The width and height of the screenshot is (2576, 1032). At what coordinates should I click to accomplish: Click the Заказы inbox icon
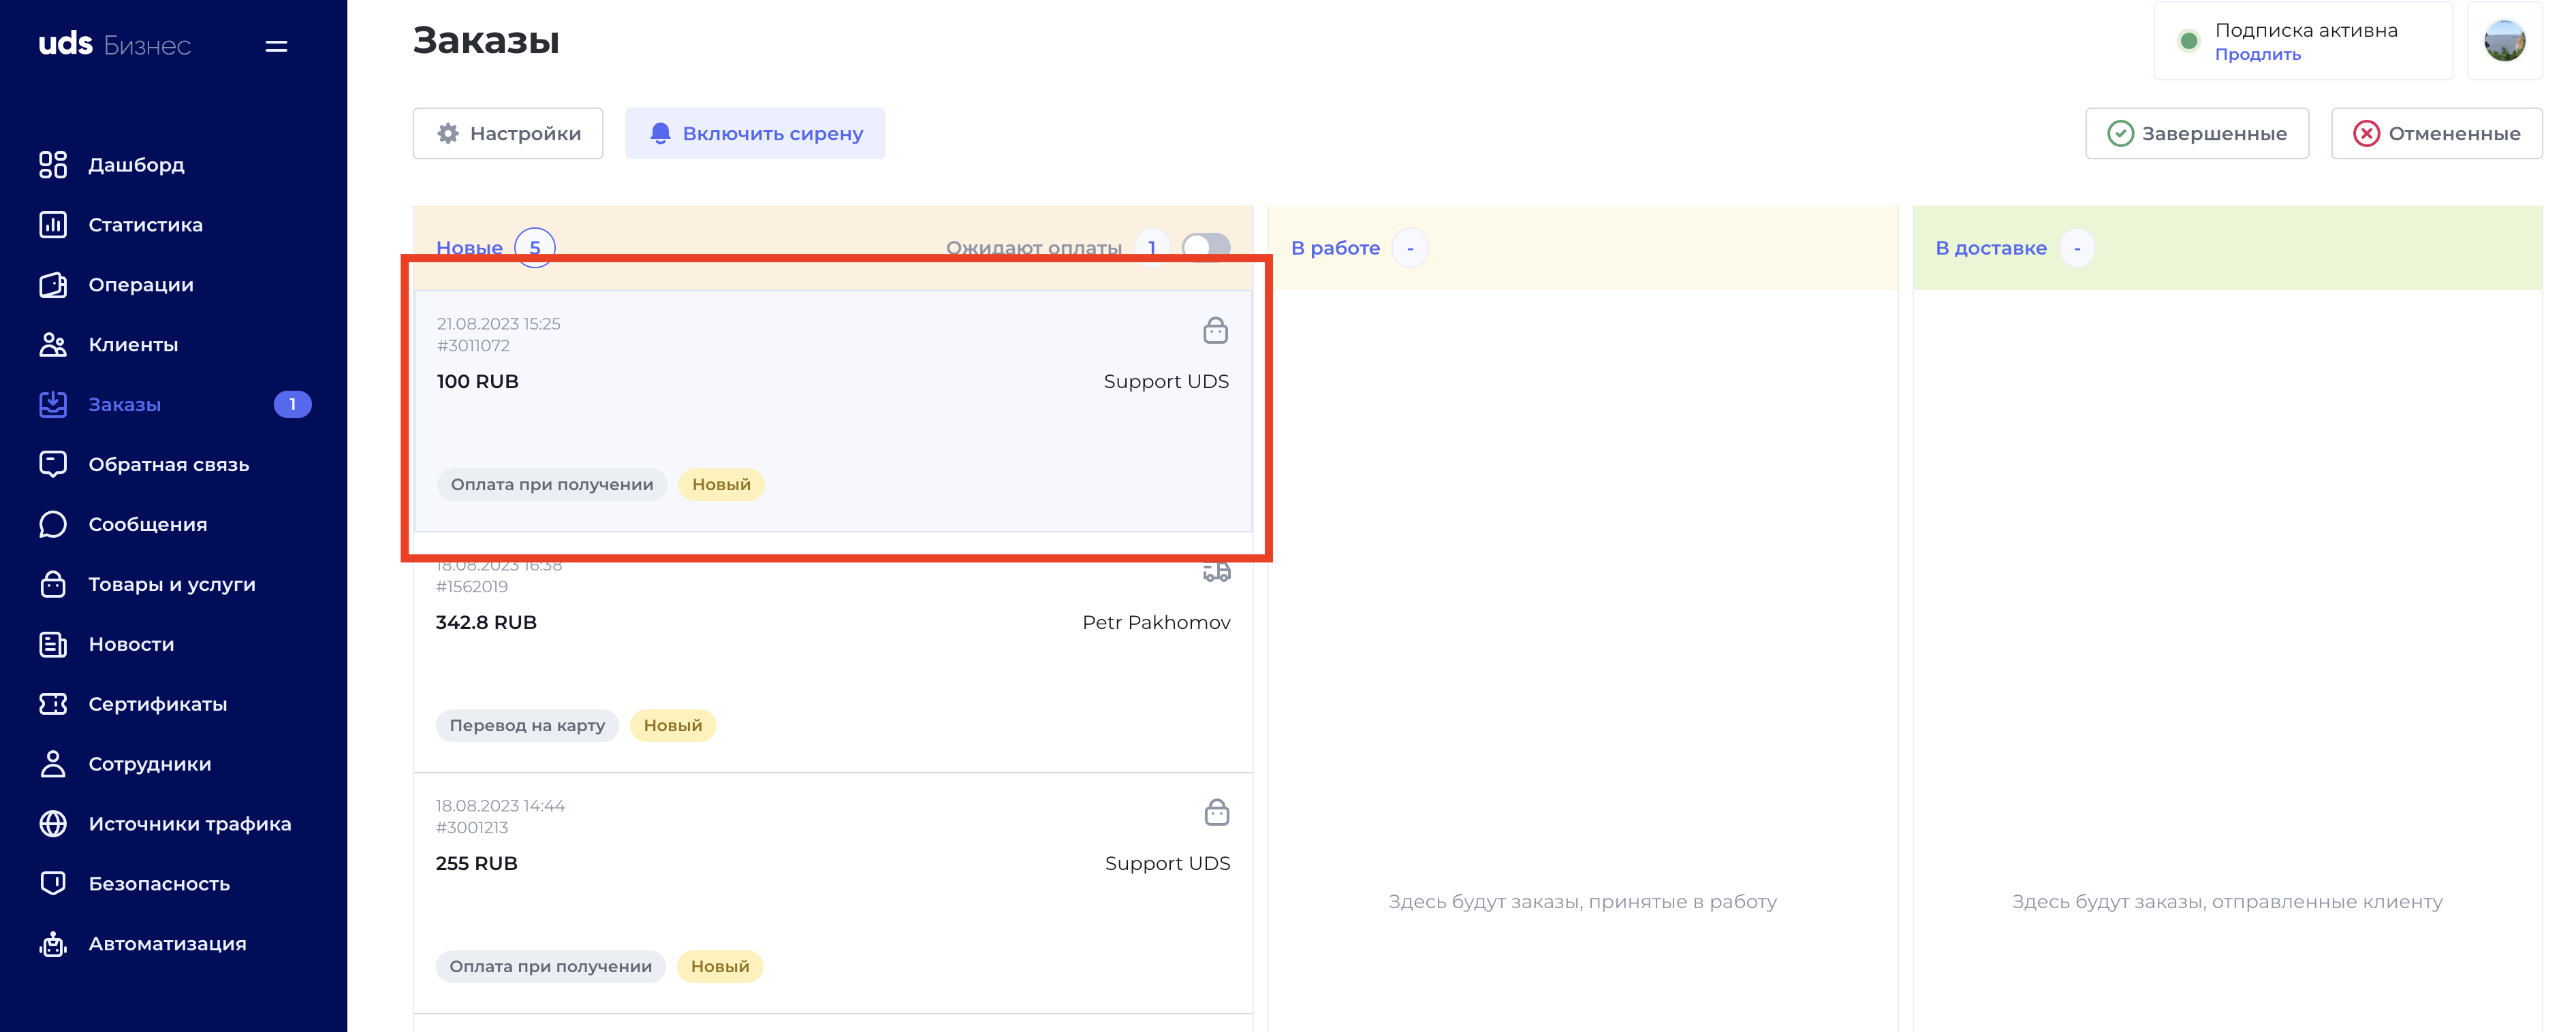pyautogui.click(x=53, y=404)
